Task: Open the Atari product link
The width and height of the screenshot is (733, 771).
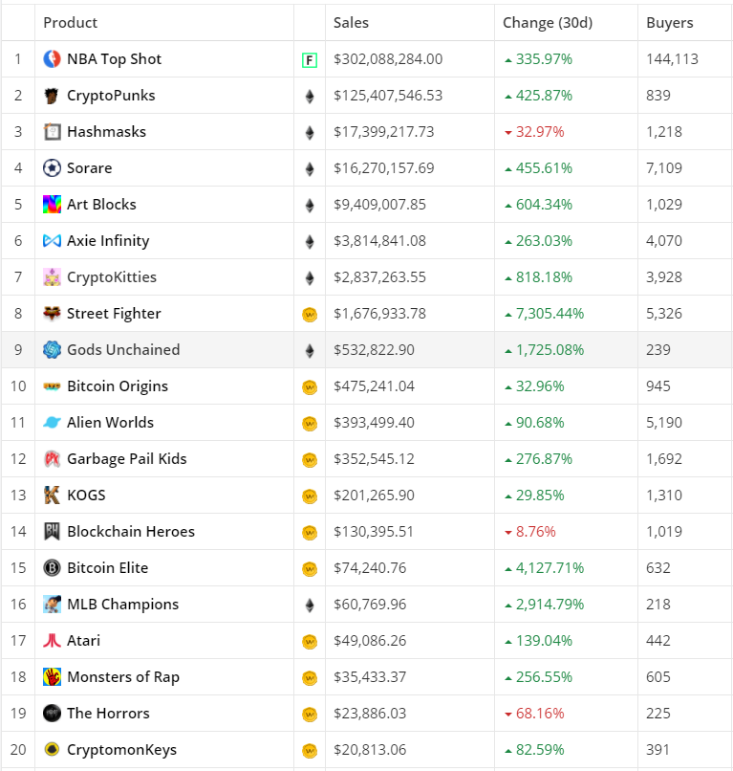Action: tap(83, 641)
